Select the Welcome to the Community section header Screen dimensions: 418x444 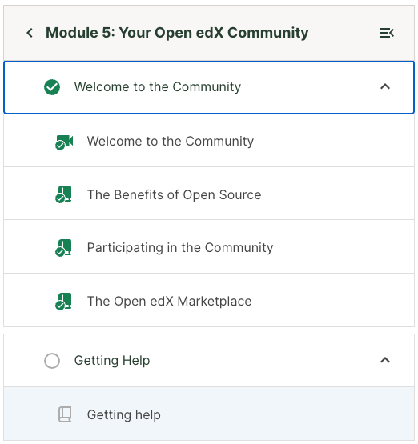(209, 87)
